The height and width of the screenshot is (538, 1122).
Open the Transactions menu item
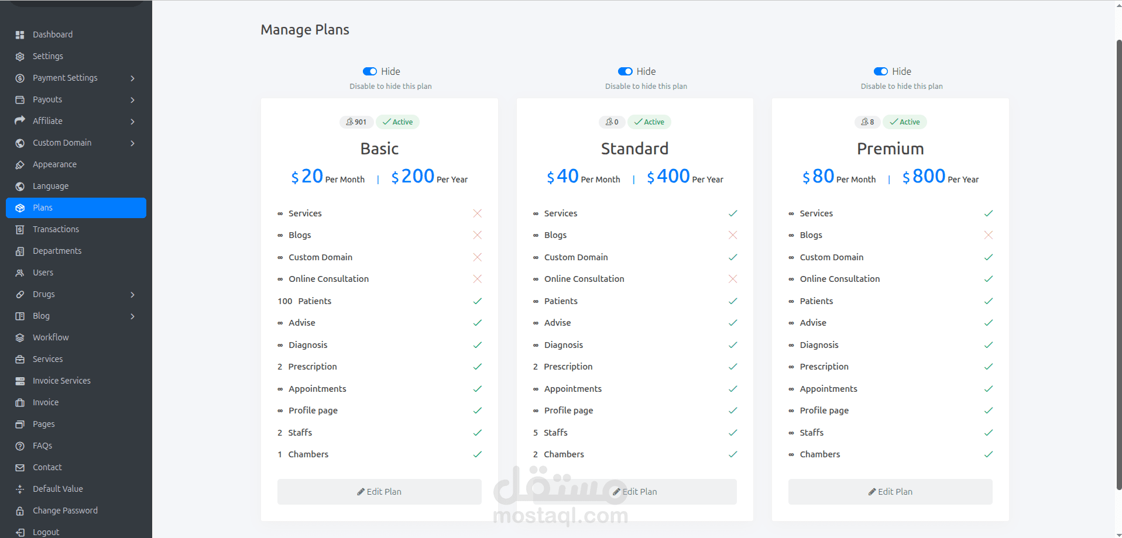[56, 229]
